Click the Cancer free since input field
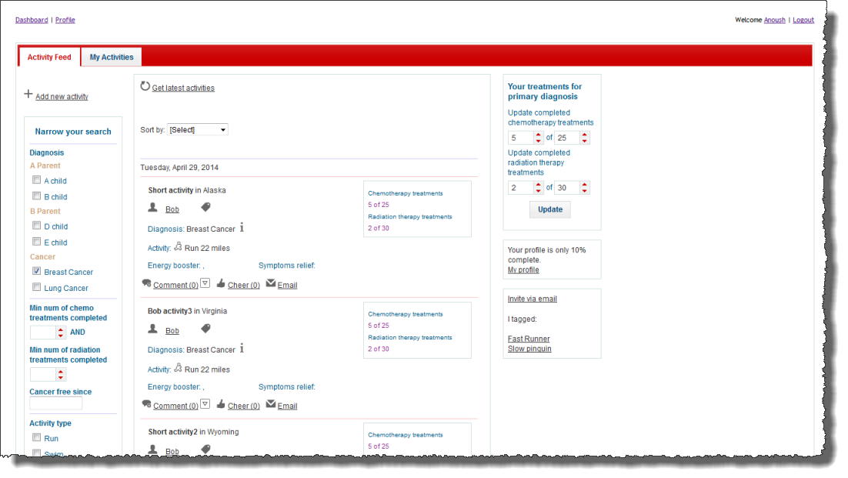 [55, 403]
